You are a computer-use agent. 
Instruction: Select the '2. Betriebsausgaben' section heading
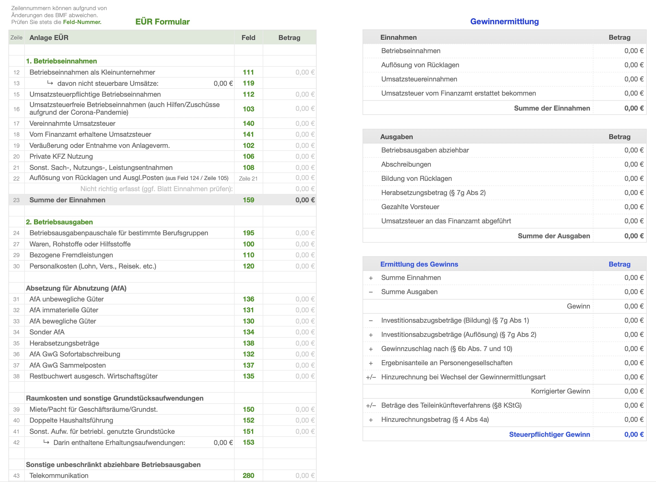point(60,222)
